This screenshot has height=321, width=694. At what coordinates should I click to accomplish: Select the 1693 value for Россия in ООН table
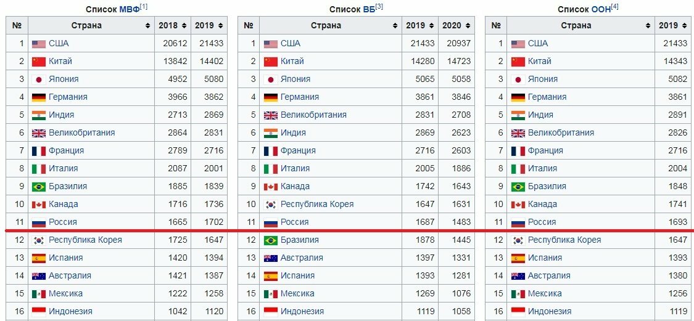(x=677, y=222)
